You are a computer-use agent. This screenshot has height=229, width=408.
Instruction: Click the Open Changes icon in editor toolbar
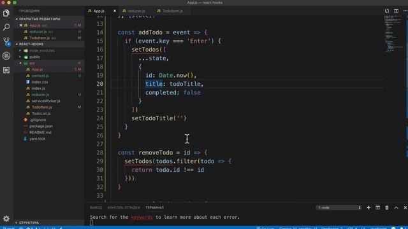(387, 11)
